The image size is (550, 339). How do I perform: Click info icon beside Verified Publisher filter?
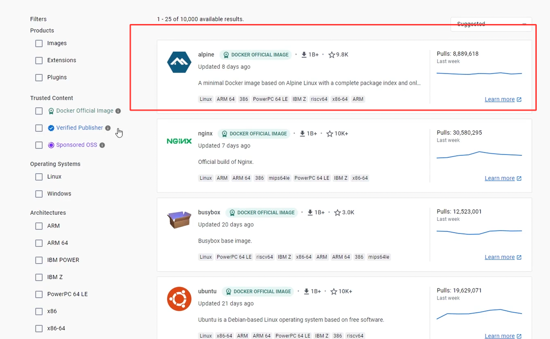[x=108, y=128]
